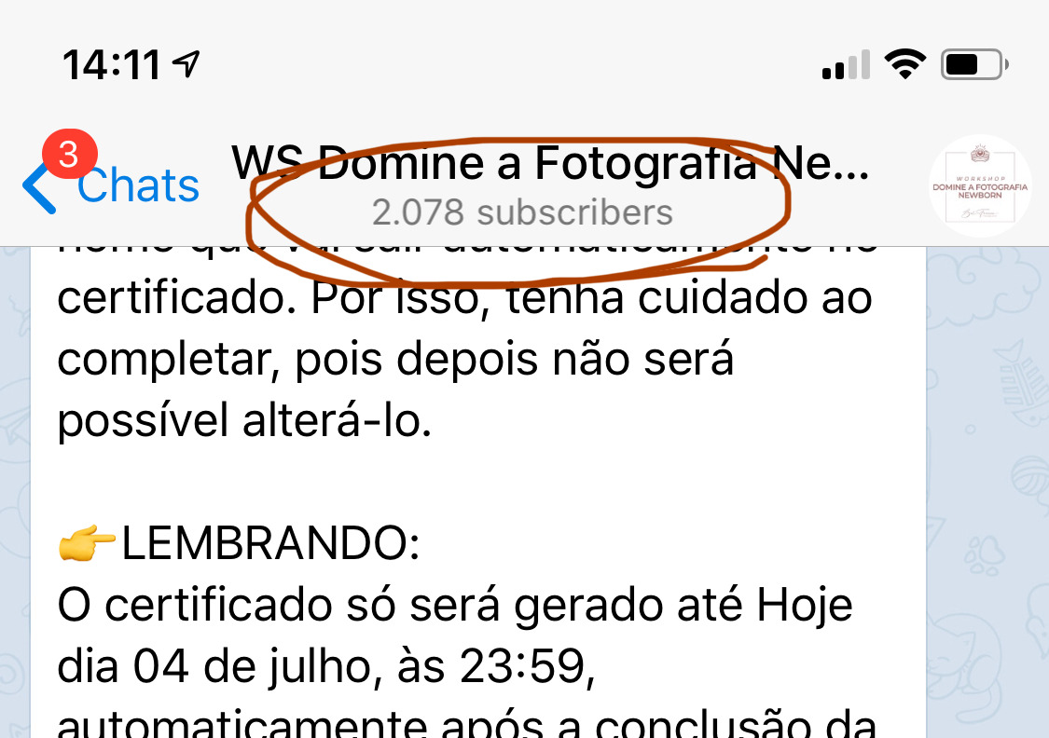Viewport: 1049px width, 738px height.
Task: Tap the 'completar, pois depois não será' line
Action: [395, 360]
